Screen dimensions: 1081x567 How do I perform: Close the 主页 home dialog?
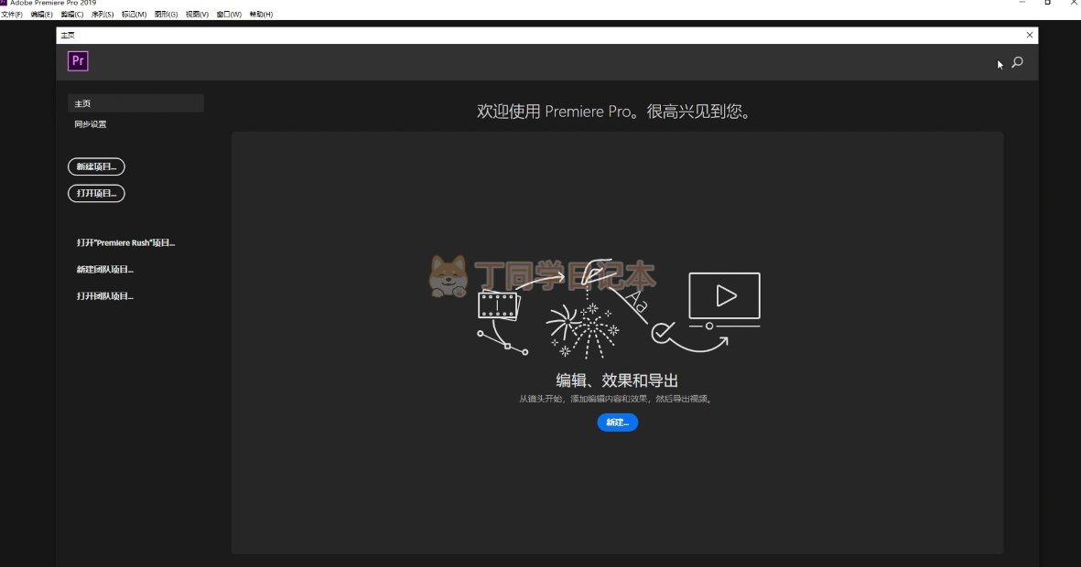tap(1030, 35)
